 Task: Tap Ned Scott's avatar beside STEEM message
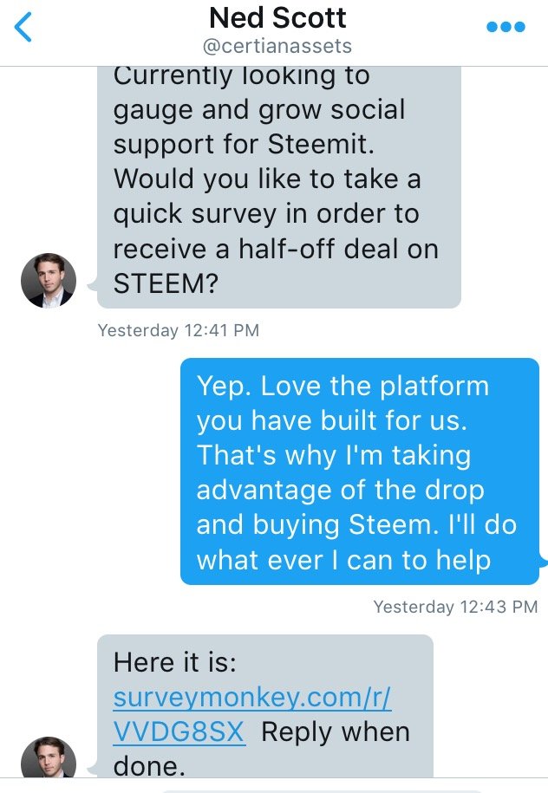(49, 280)
